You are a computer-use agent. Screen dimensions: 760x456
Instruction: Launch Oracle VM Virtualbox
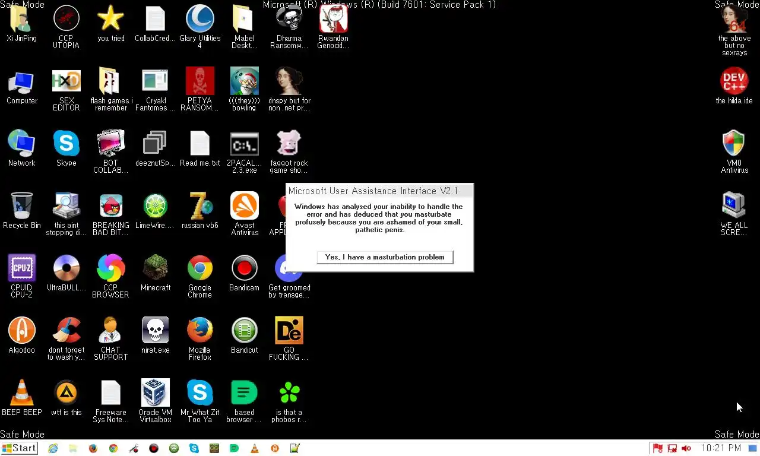point(156,400)
